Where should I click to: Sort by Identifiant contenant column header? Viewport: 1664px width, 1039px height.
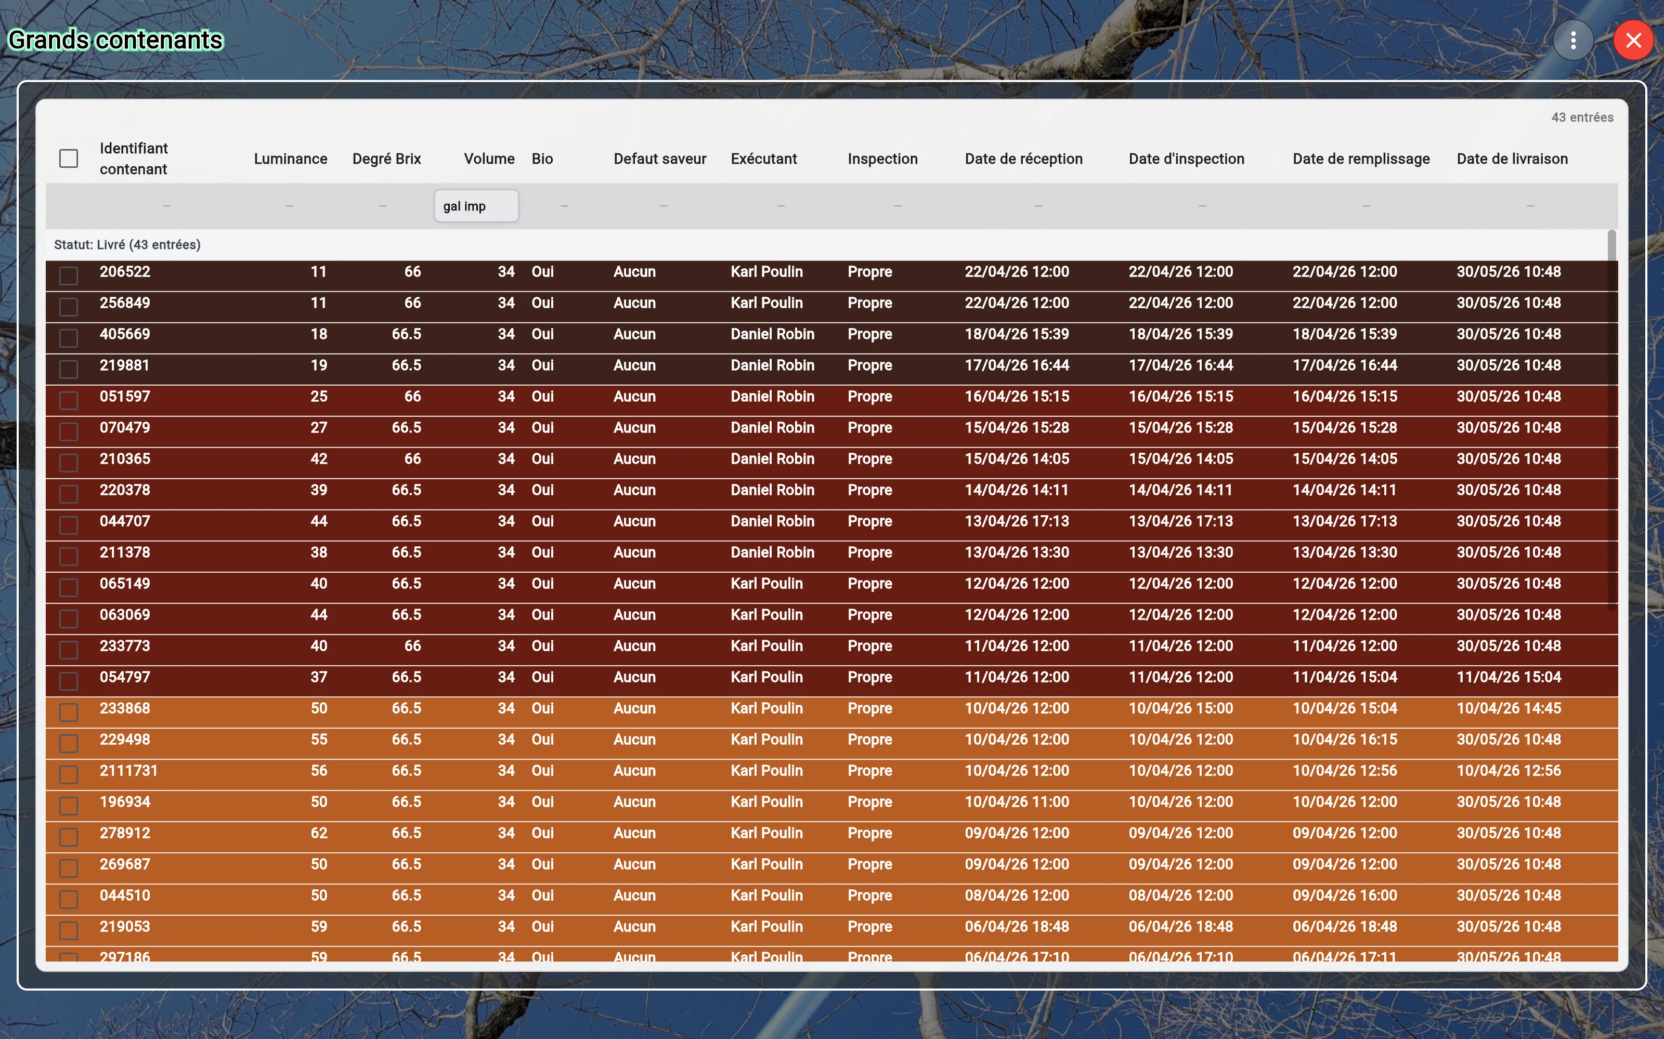click(133, 159)
